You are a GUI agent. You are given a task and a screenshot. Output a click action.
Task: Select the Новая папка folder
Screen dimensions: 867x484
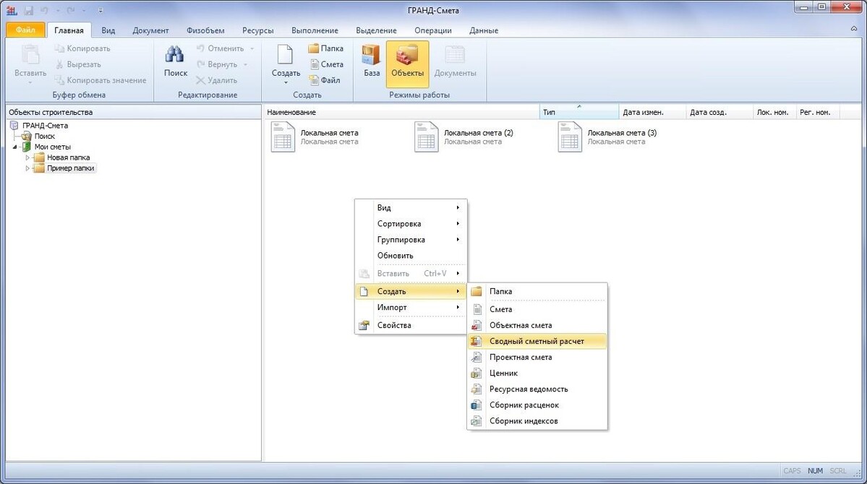(x=68, y=157)
